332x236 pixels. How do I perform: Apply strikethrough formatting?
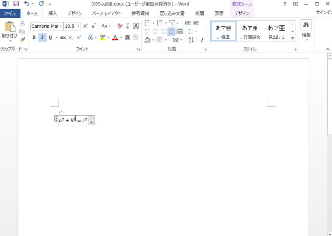(63, 37)
